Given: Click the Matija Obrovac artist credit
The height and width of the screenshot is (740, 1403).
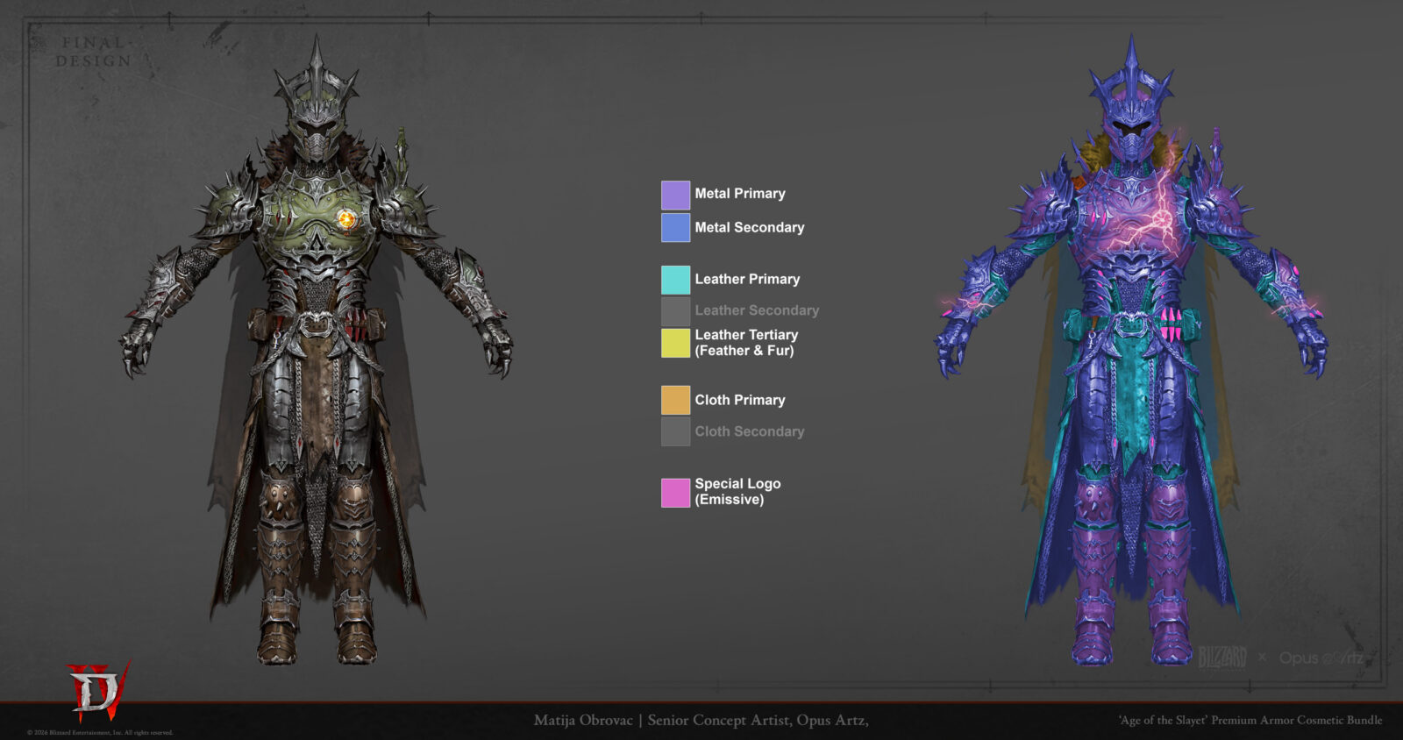Looking at the screenshot, I should (x=701, y=721).
